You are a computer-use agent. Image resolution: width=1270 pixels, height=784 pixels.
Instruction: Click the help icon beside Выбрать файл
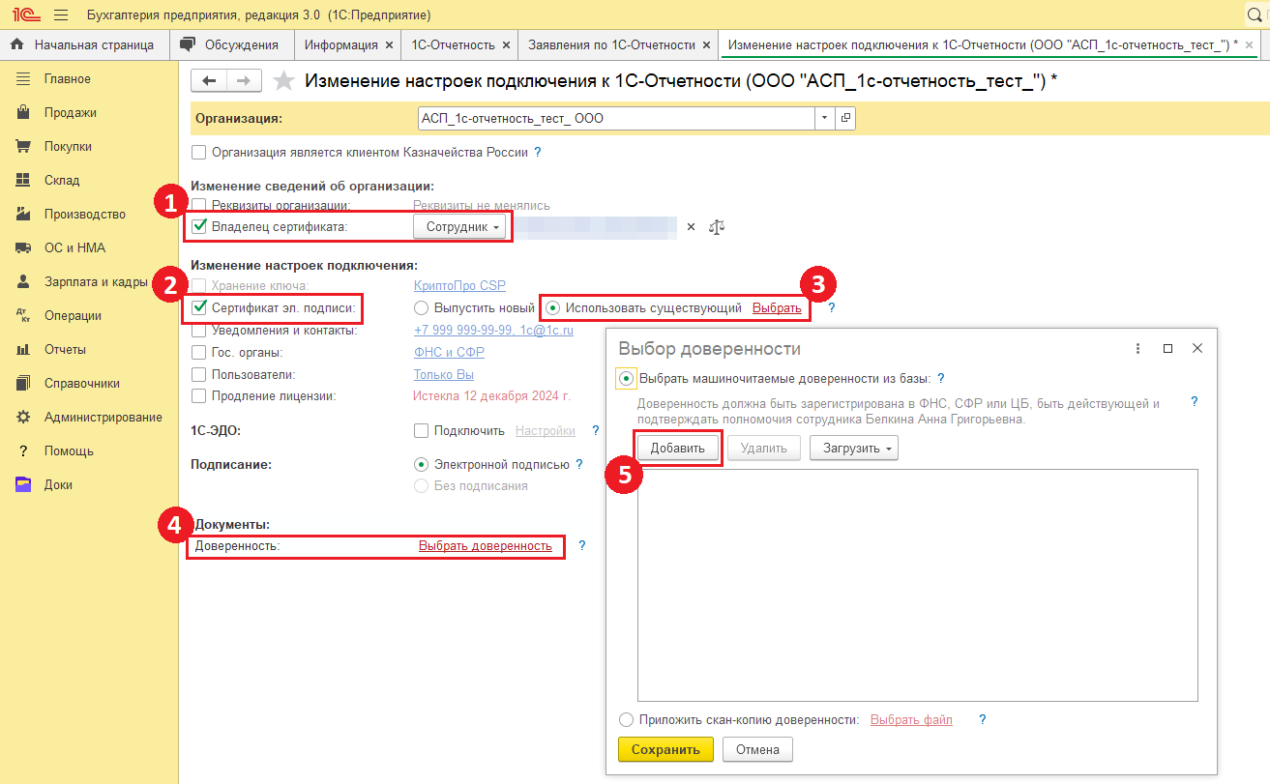coord(983,720)
